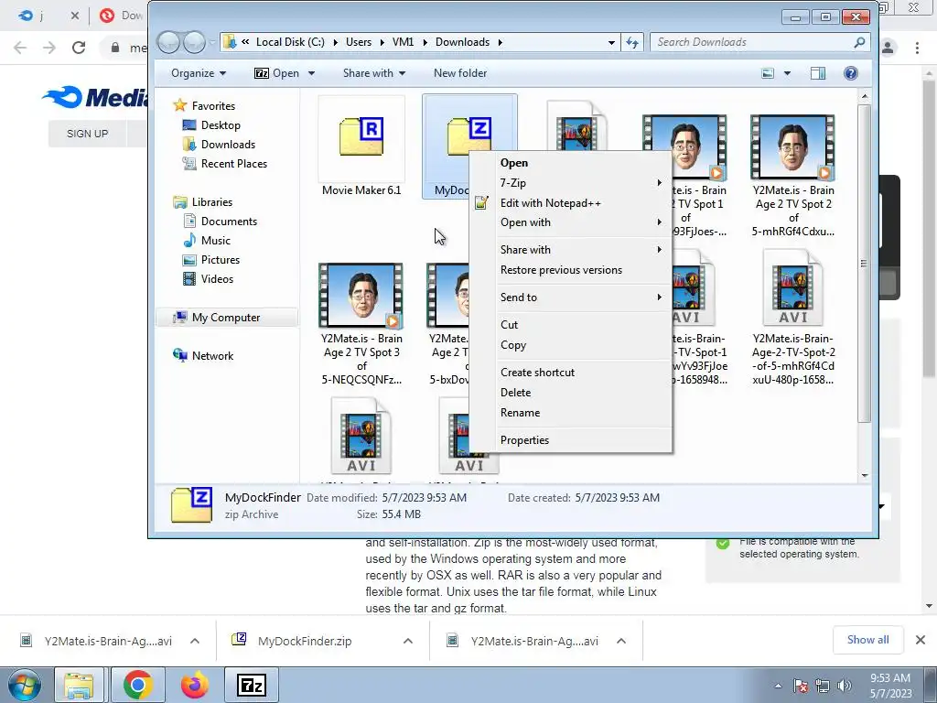Click the Explorer vertical scrollbar thumb
Screen dimensions: 937x703
tap(864, 263)
